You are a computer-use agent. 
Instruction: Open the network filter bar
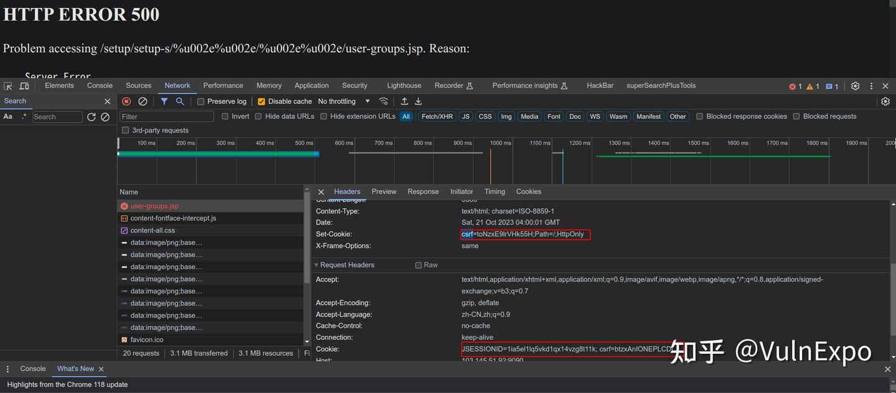(x=164, y=101)
